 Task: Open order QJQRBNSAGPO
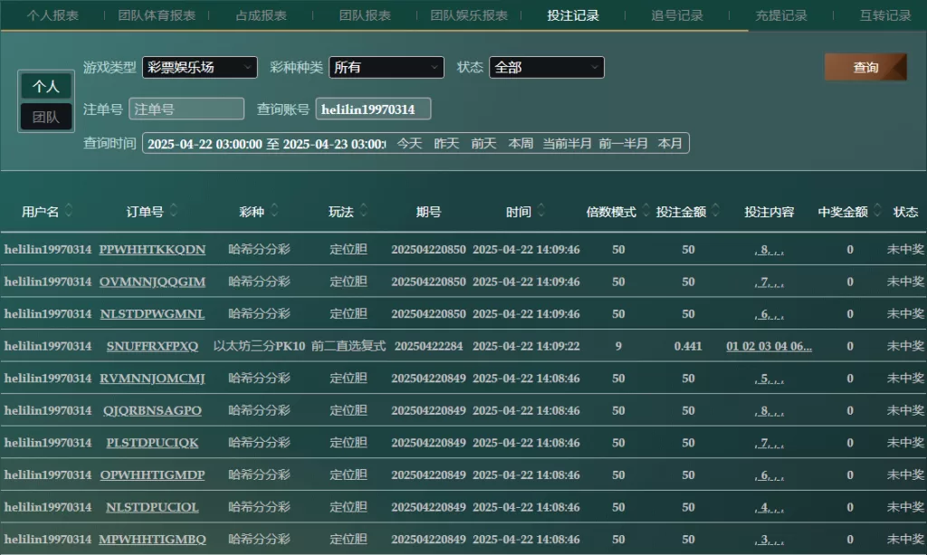pos(152,411)
